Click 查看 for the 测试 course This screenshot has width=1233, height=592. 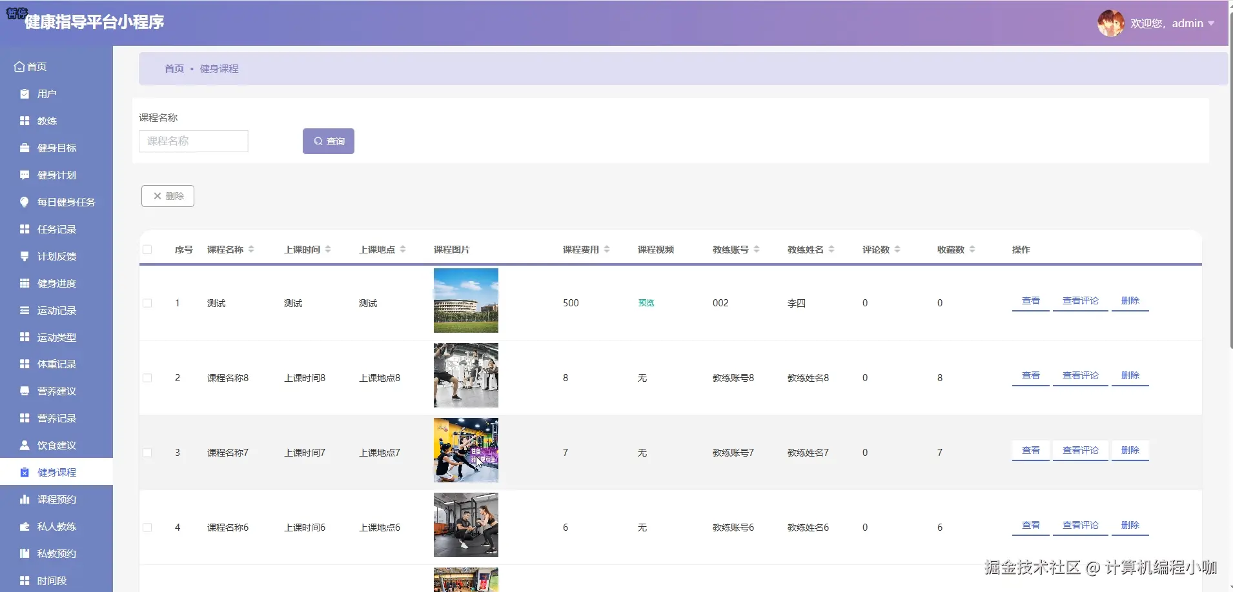tap(1031, 301)
